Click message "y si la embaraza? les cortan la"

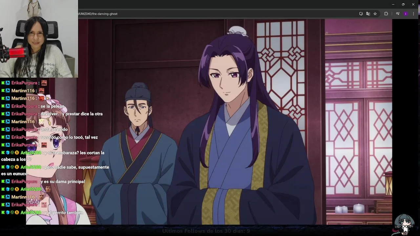[74, 153]
